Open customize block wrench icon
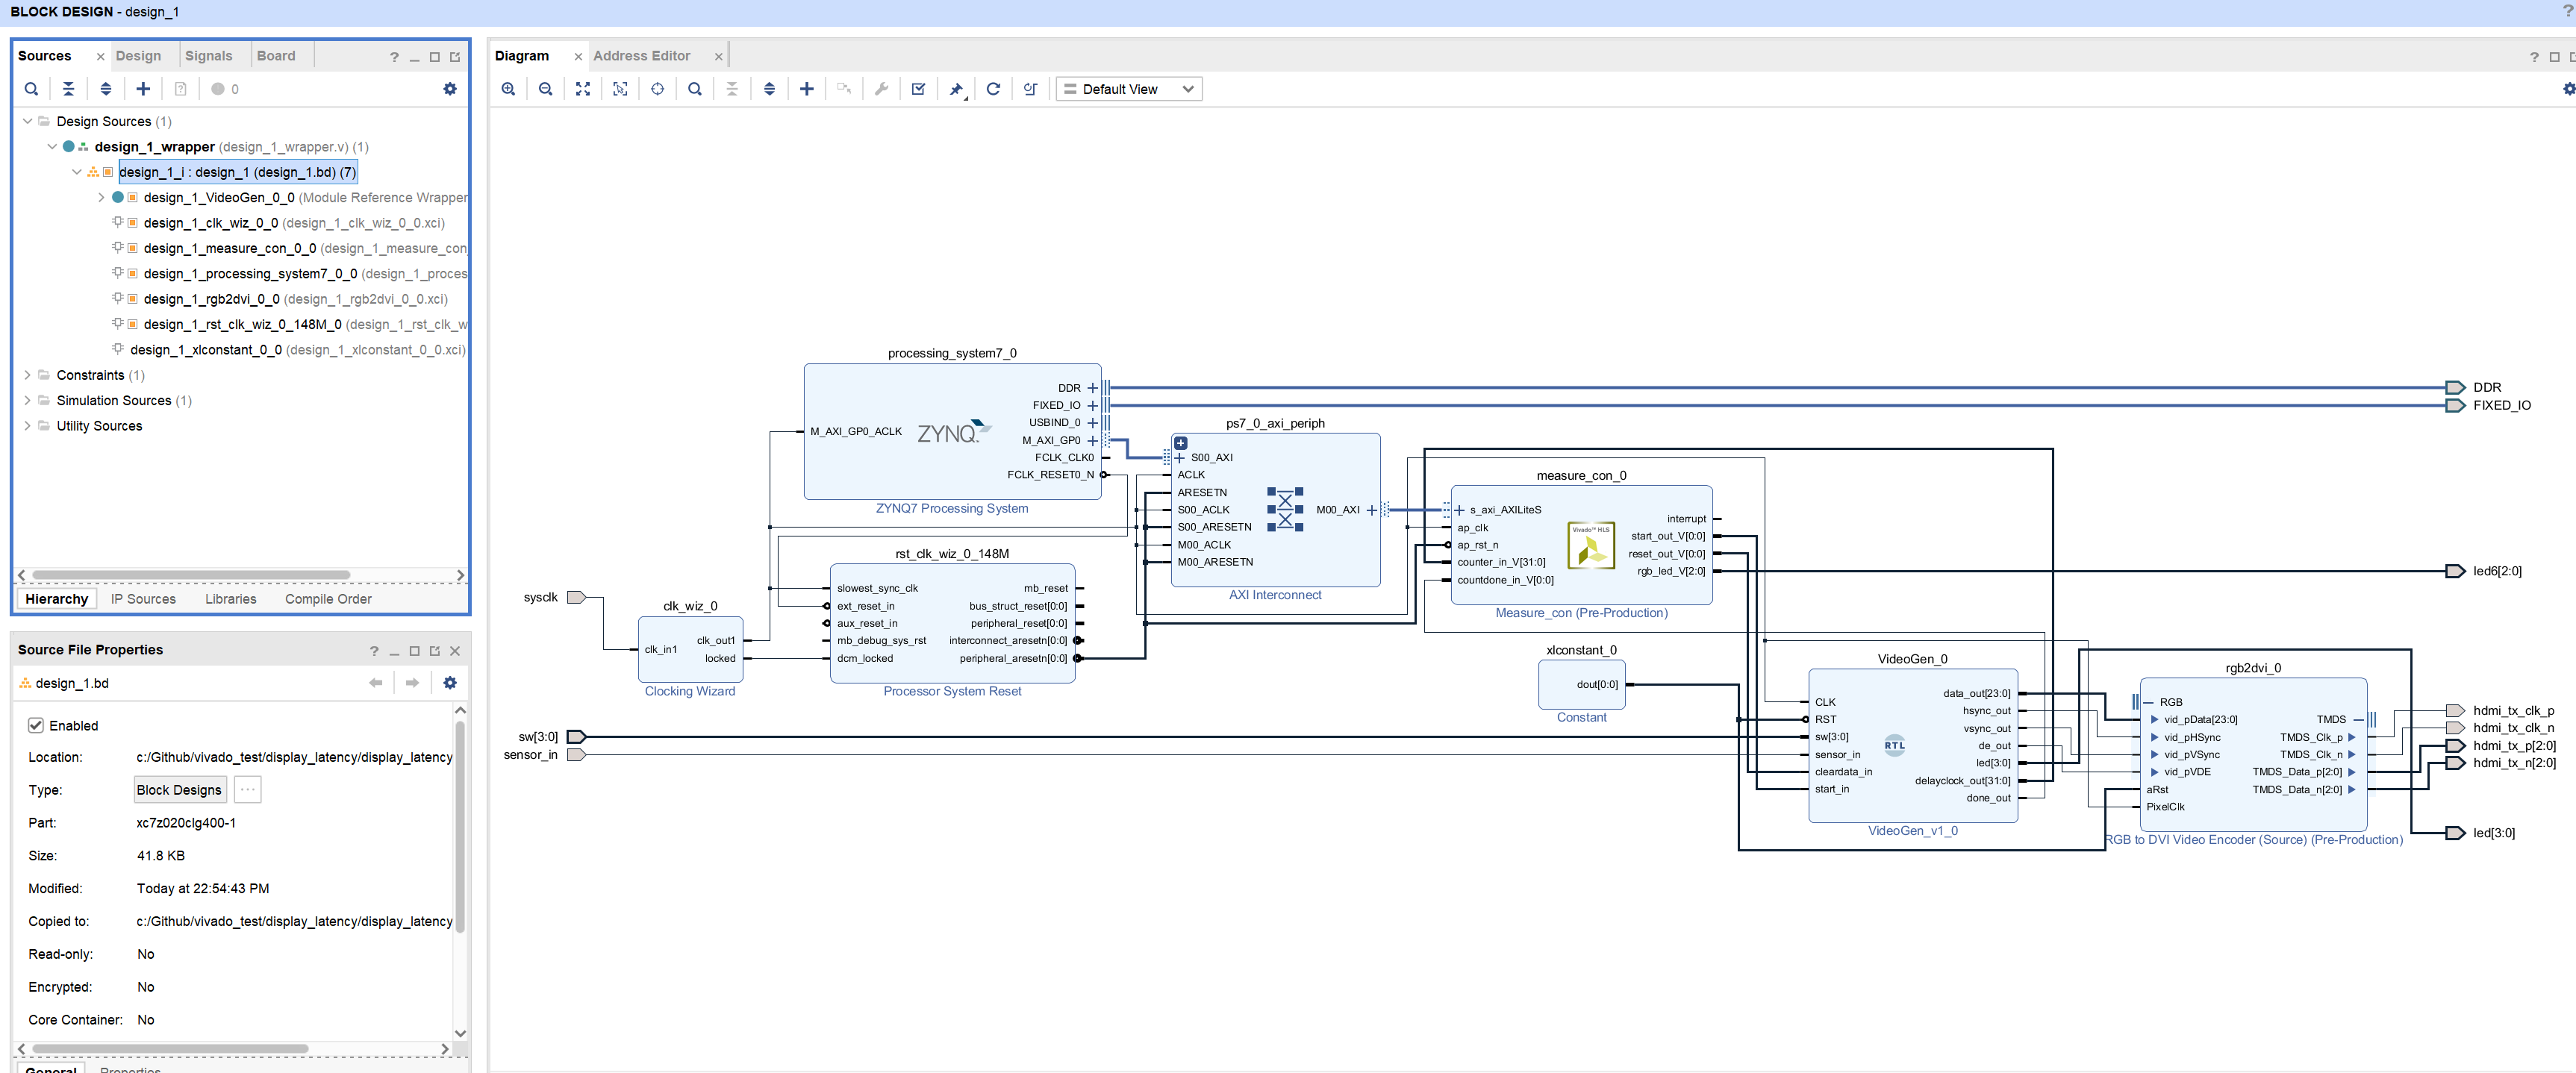Image resolution: width=2576 pixels, height=1073 pixels. [x=881, y=89]
